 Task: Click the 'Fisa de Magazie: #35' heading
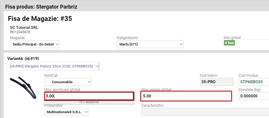(x=40, y=18)
